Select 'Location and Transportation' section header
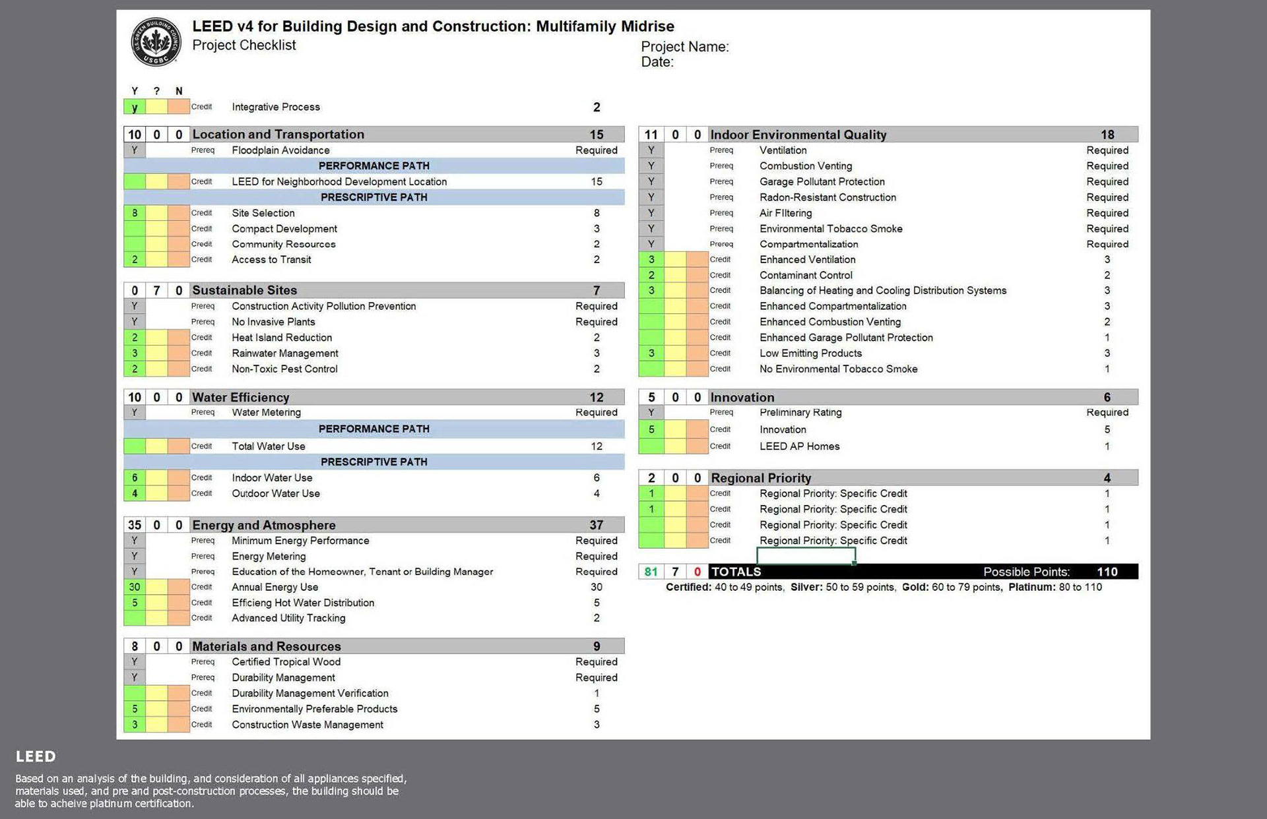 278,135
